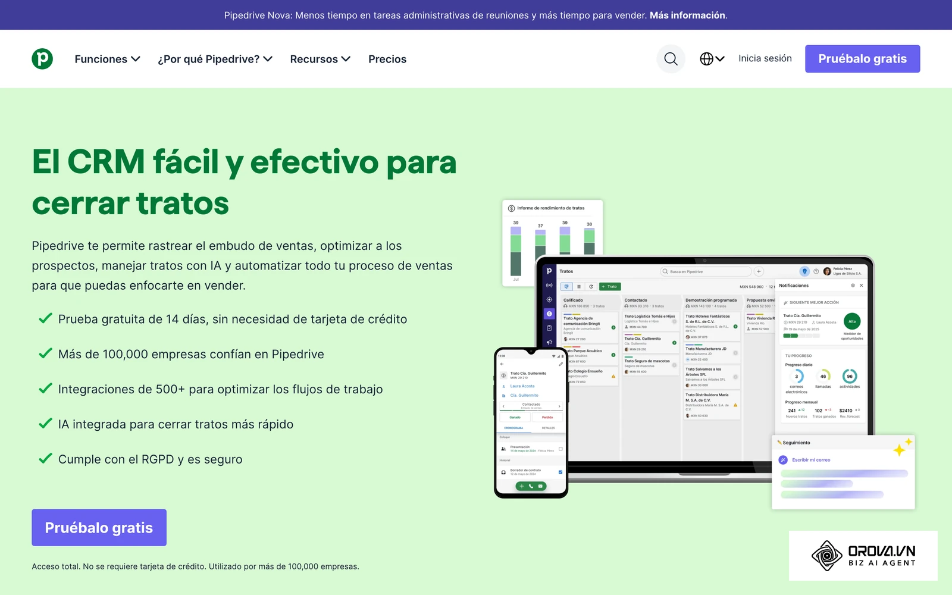Click the checkmark beside Cumple con el RGPD

45,459
